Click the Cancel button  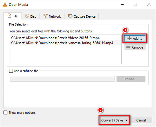click(141, 120)
